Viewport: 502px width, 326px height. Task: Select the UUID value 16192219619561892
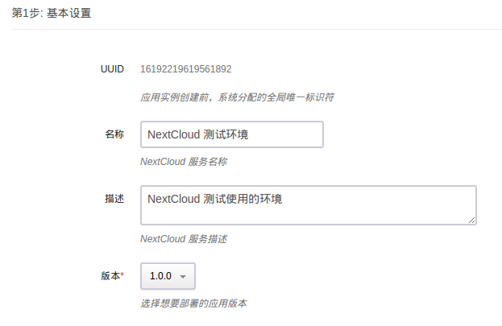tap(186, 69)
